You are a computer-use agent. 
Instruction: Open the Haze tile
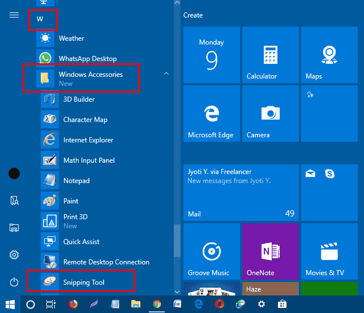pyautogui.click(x=271, y=289)
